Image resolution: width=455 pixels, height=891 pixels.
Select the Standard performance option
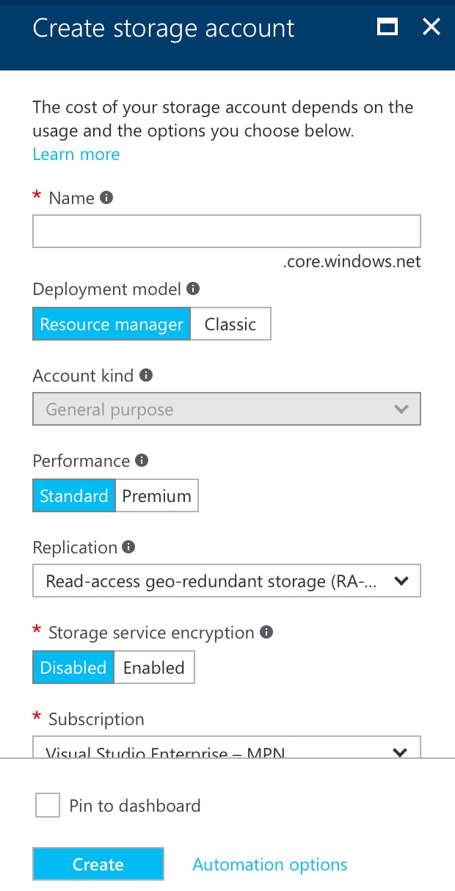point(73,495)
